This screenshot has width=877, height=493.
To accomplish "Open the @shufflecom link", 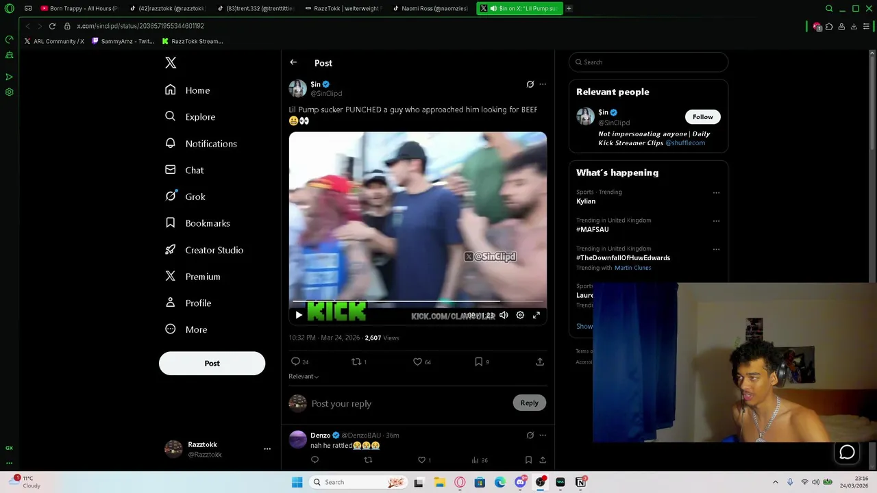I will pyautogui.click(x=685, y=143).
